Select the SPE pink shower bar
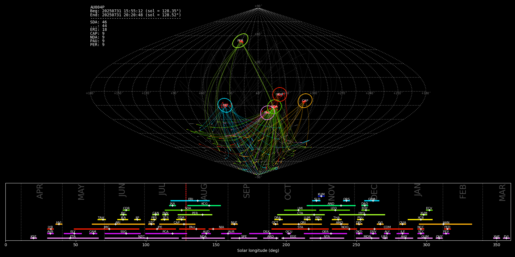This screenshot has height=257, width=515. [x=244, y=238]
